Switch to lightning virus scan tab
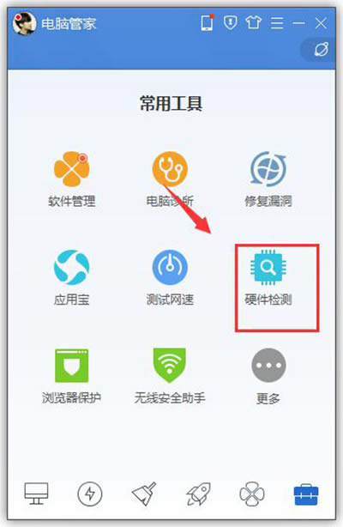 point(90,494)
